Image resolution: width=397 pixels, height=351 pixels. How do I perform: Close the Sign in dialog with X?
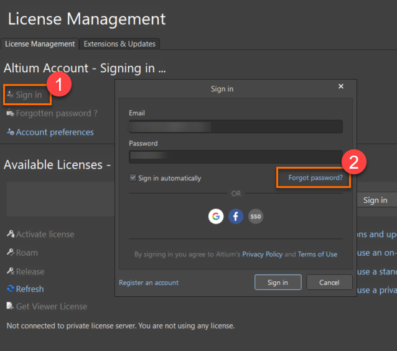[341, 87]
